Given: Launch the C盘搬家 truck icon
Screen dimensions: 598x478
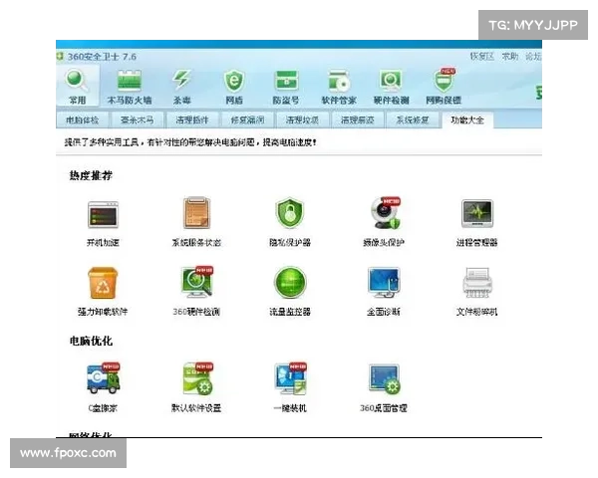Looking at the screenshot, I should point(104,378).
